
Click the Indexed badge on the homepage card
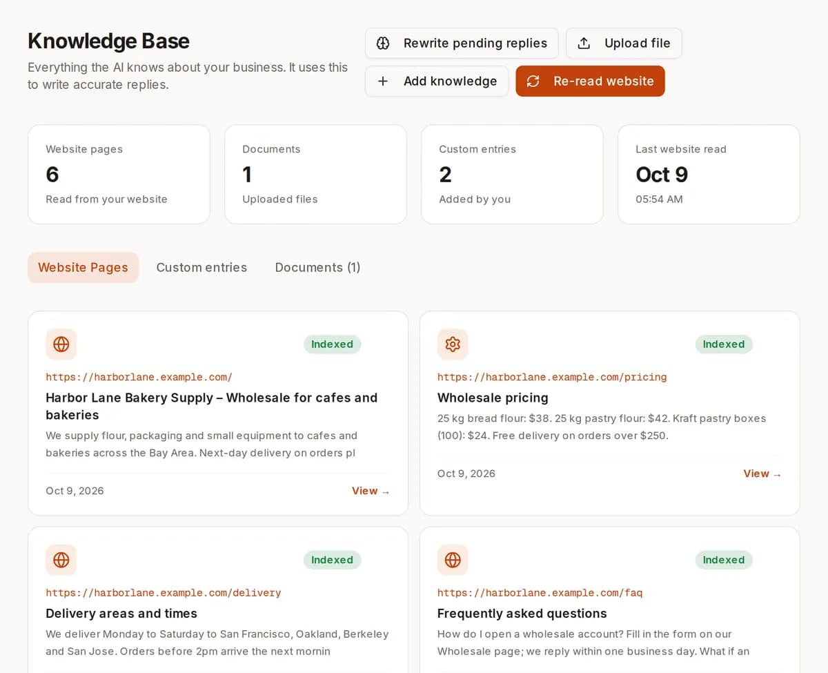(x=332, y=344)
